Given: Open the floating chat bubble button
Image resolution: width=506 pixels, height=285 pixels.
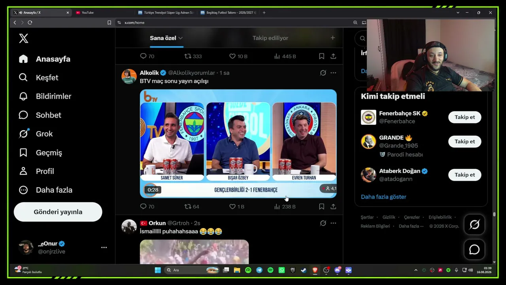Looking at the screenshot, I should pyautogui.click(x=474, y=250).
